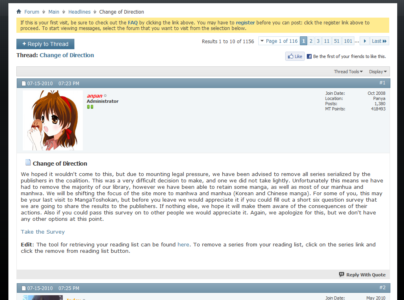This screenshot has width=404, height=300.
Task: Click the FAQ link in notice
Action: click(133, 23)
